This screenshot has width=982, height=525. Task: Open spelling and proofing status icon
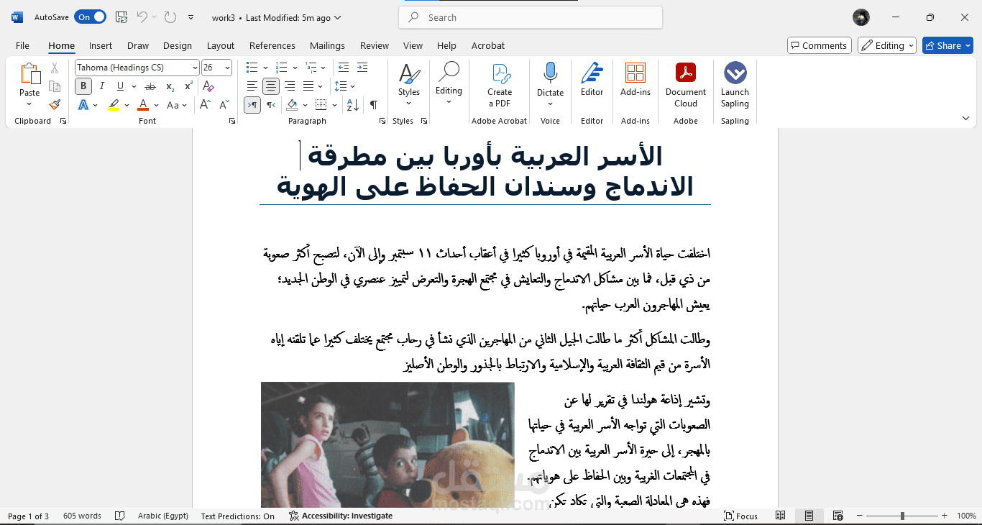tap(120, 516)
